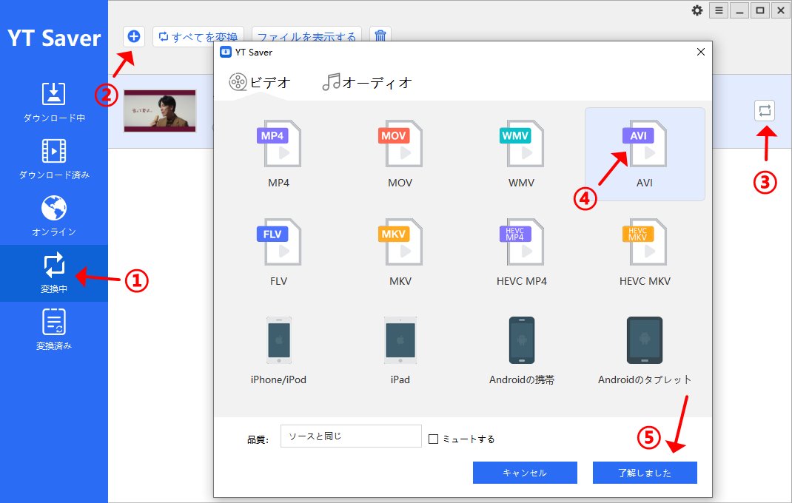This screenshot has width=792, height=503.
Task: Confirm with the 了解しました button
Action: click(x=645, y=473)
